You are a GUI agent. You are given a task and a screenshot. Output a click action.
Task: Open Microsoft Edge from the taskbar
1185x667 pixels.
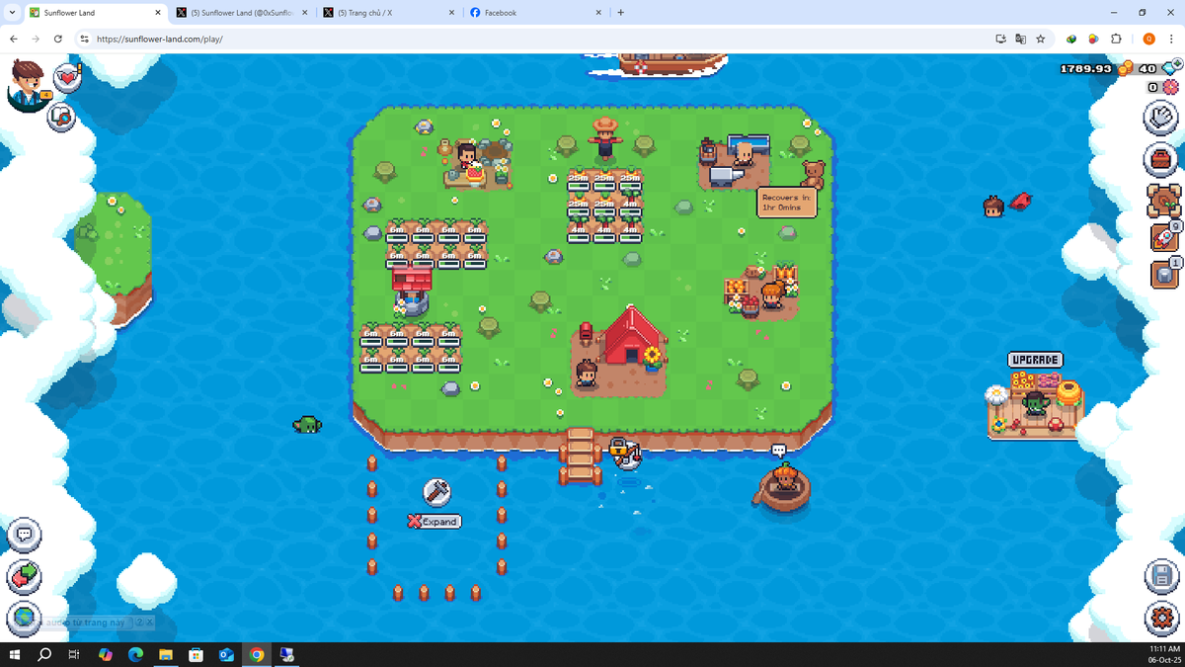tap(136, 654)
